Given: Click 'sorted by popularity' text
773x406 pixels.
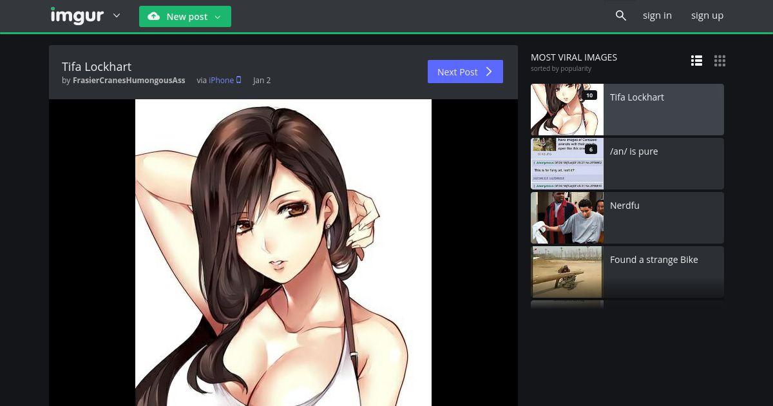Looking at the screenshot, I should click(561, 68).
